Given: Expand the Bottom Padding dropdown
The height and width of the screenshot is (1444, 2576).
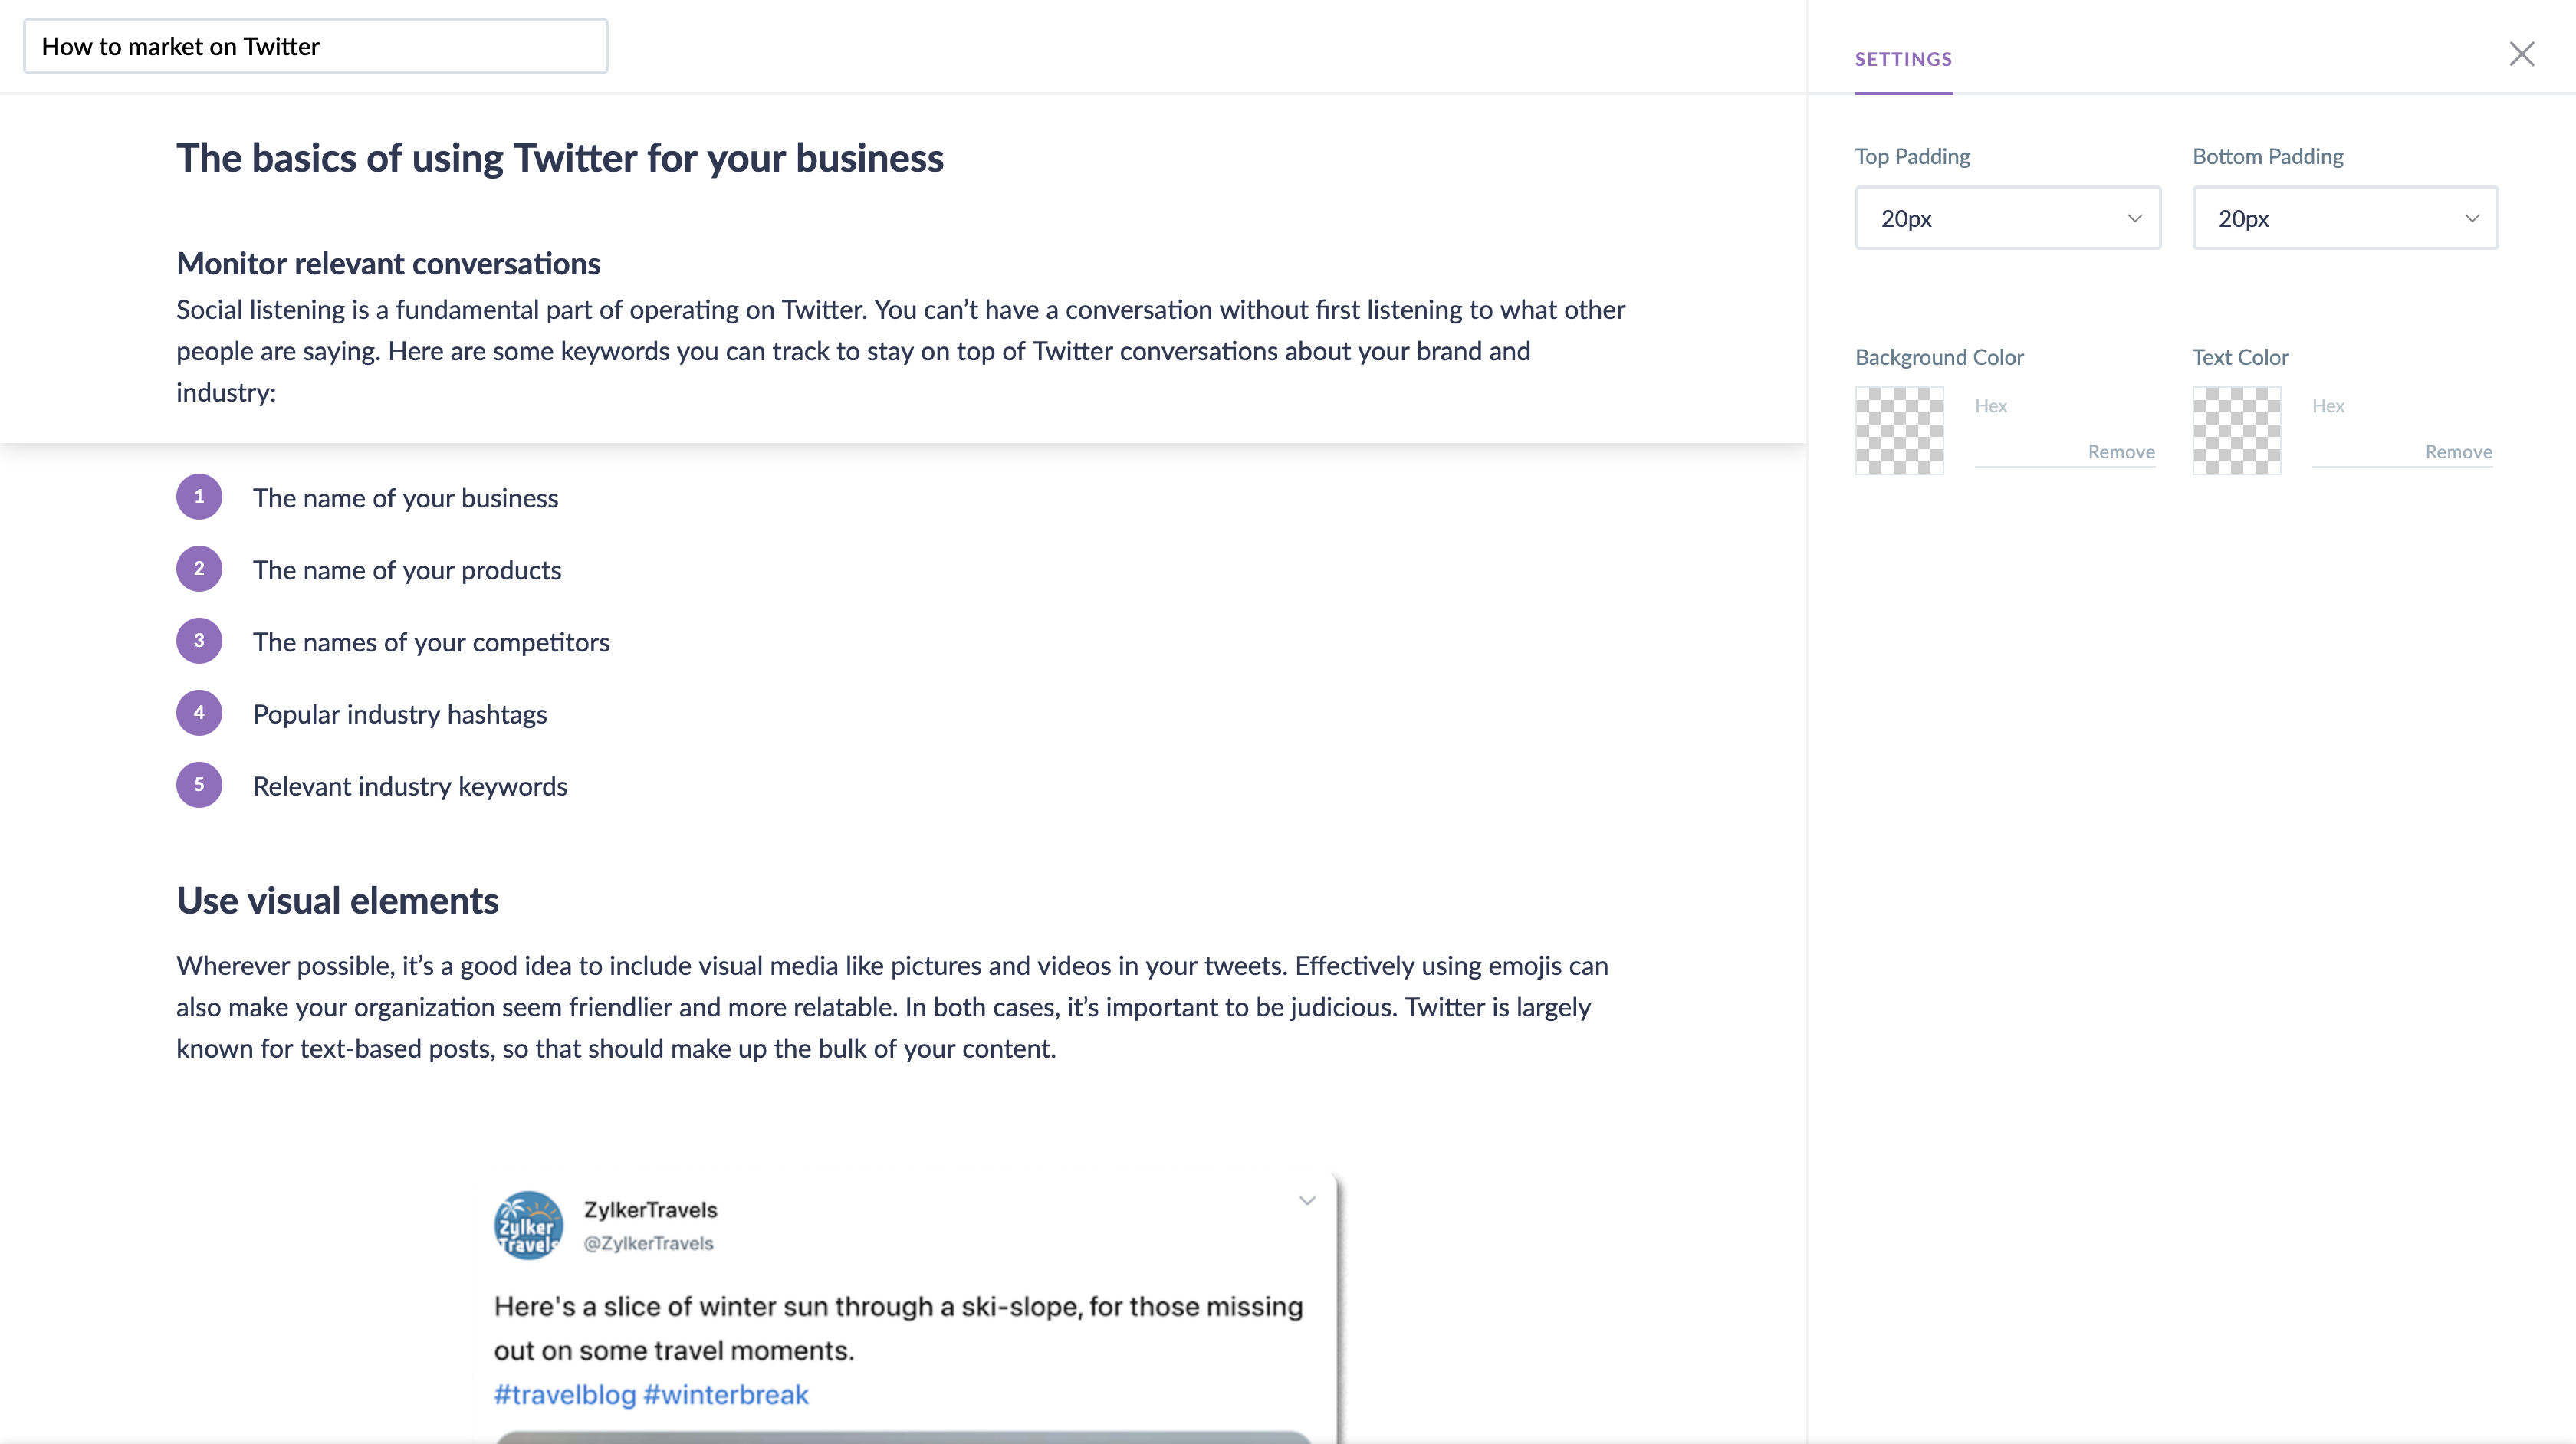Looking at the screenshot, I should point(2344,218).
